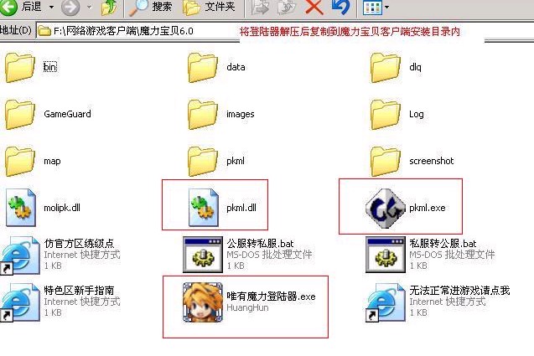Open the Views button dropdown arrow
The image size is (534, 356).
tap(387, 7)
